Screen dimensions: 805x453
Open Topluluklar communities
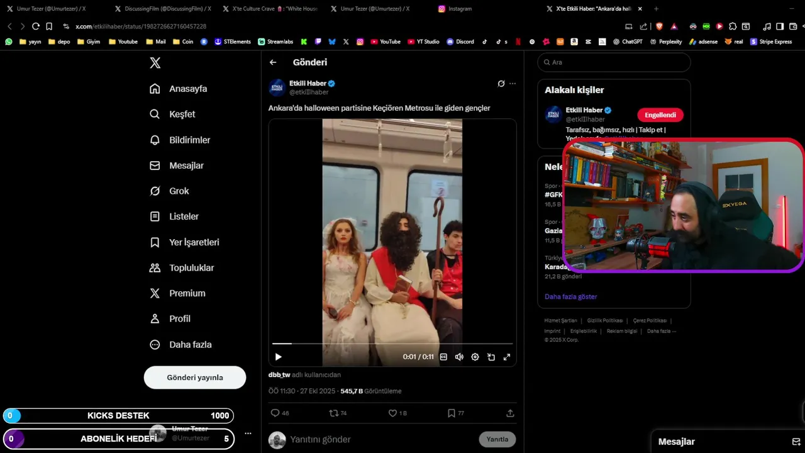(182, 267)
